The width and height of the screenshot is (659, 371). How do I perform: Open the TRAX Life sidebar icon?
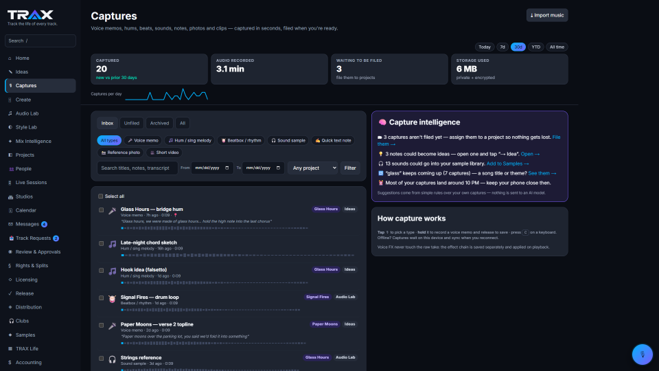click(10, 349)
